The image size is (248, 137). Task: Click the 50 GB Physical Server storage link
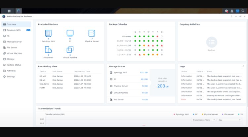(x=145, y=86)
